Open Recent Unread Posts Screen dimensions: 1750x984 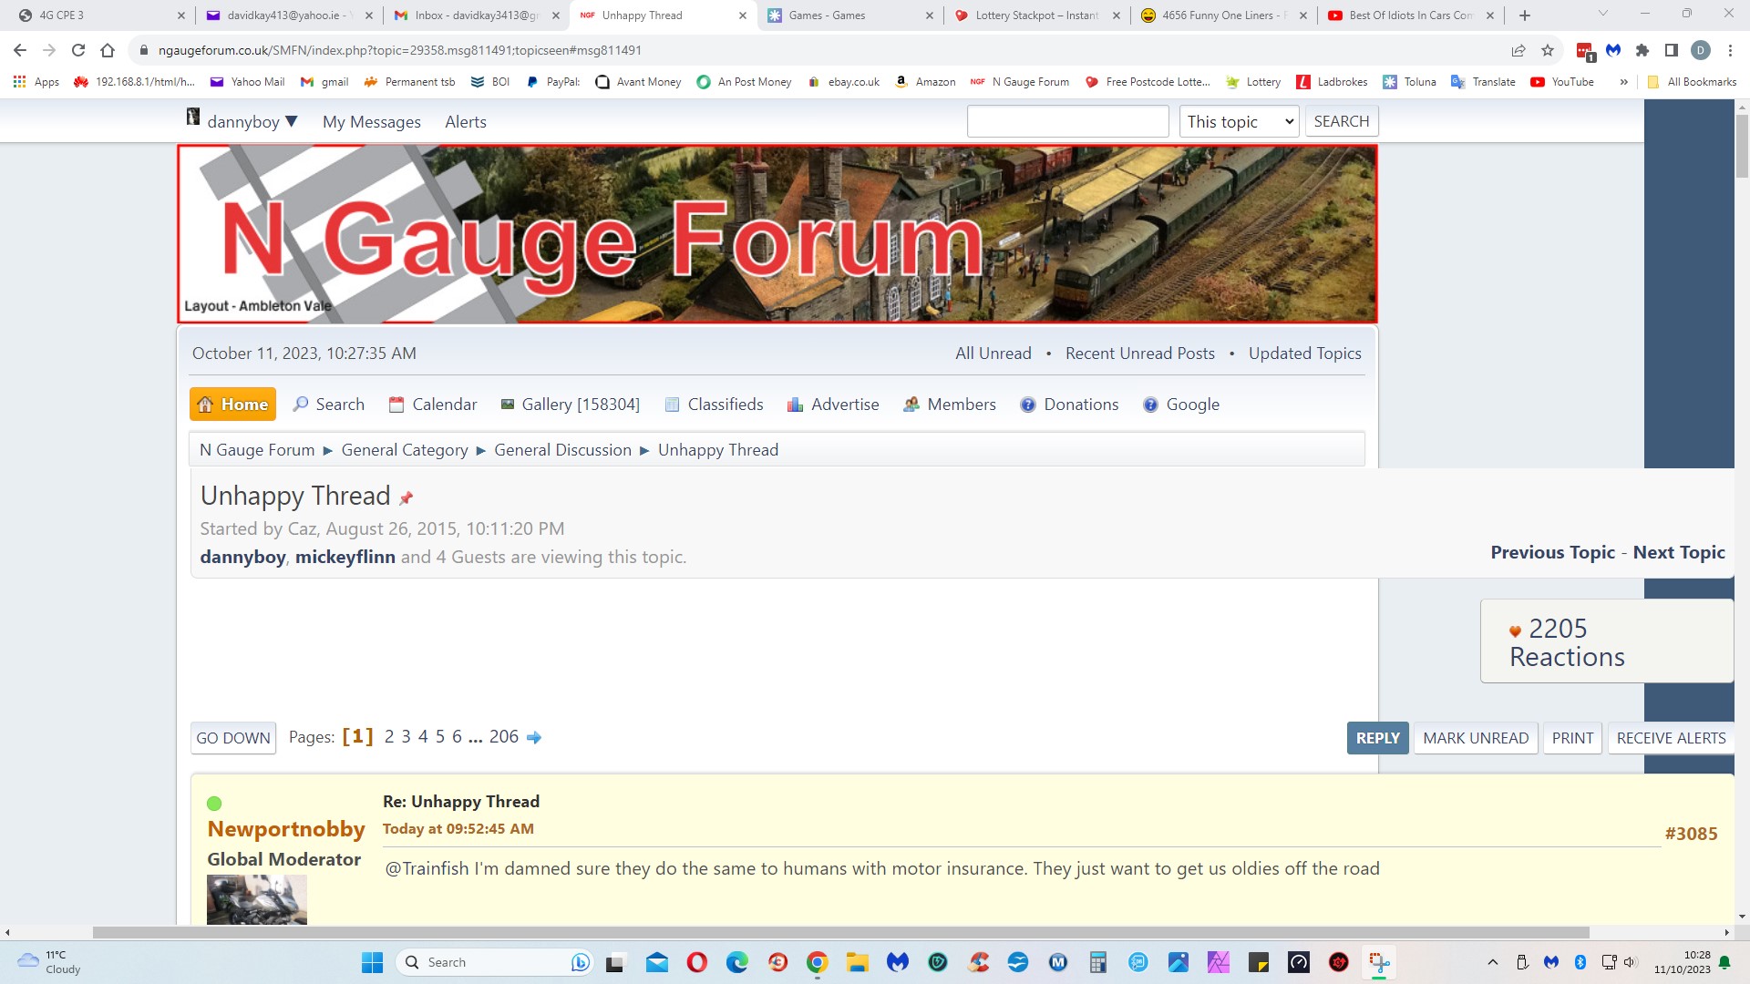click(x=1140, y=354)
